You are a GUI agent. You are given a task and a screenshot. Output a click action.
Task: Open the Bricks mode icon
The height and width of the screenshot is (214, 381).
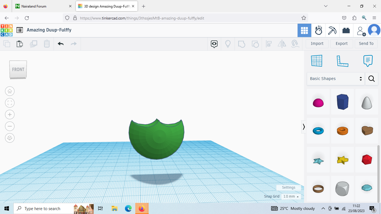(346, 30)
